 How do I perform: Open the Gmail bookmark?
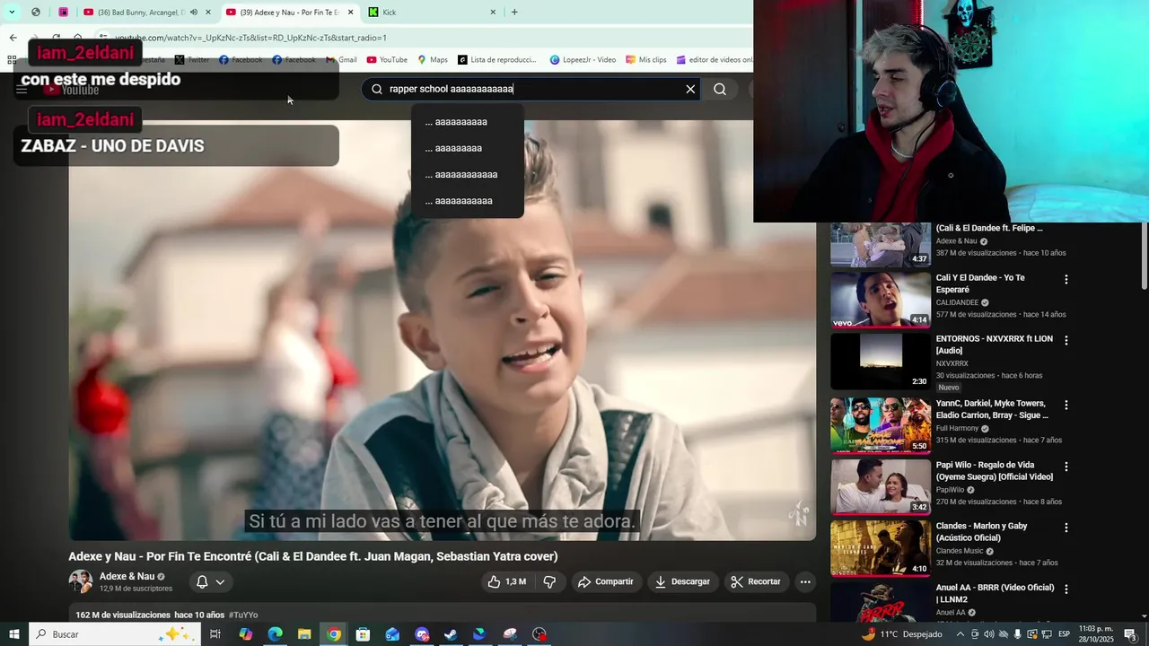[341, 60]
